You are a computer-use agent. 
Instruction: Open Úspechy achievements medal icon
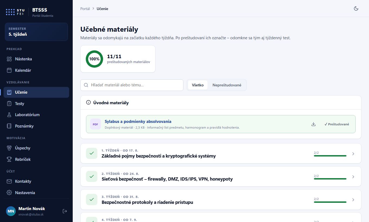tap(9, 148)
